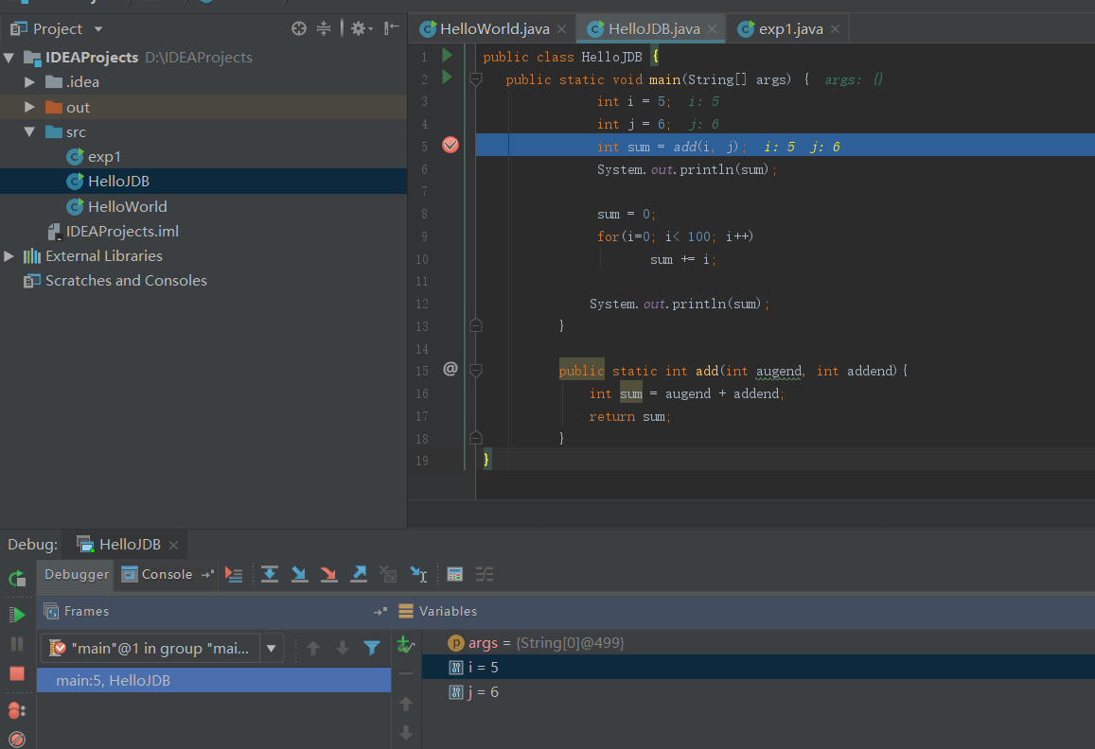The width and height of the screenshot is (1095, 749).
Task: Click Force Step Into red arrow
Action: [328, 574]
